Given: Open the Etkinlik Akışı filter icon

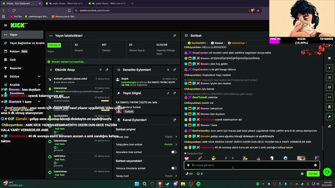Looking at the screenshot, I should 100,70.
